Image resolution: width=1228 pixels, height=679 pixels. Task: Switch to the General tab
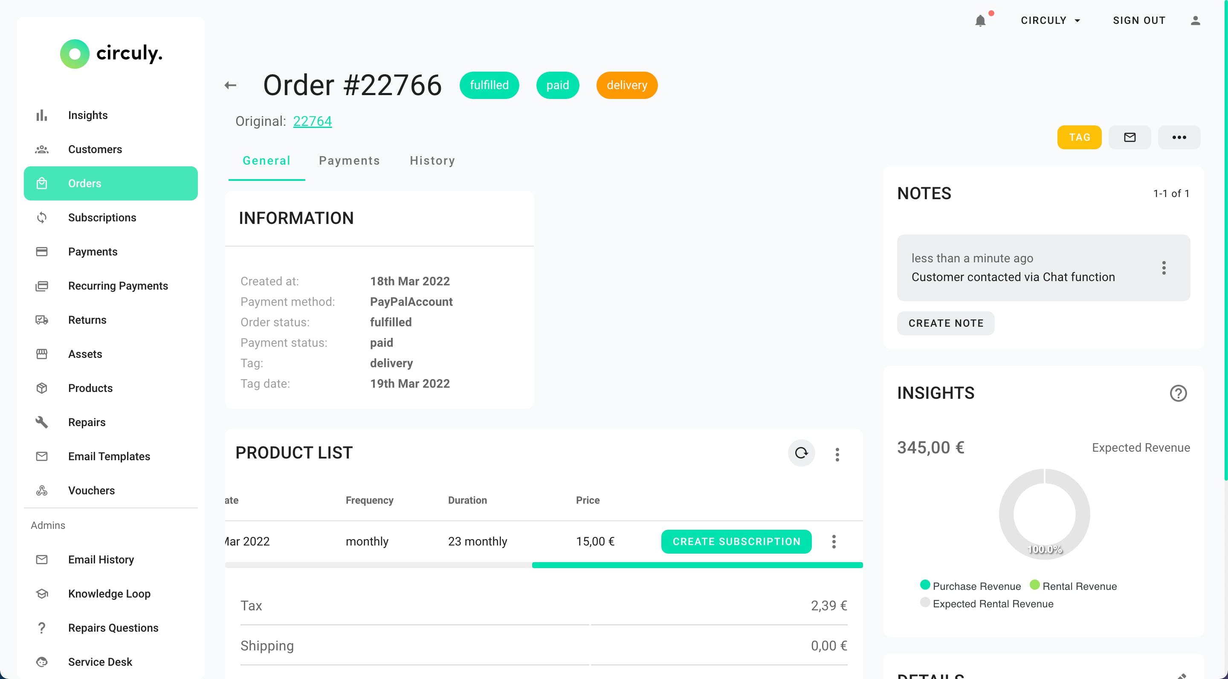[x=266, y=161]
